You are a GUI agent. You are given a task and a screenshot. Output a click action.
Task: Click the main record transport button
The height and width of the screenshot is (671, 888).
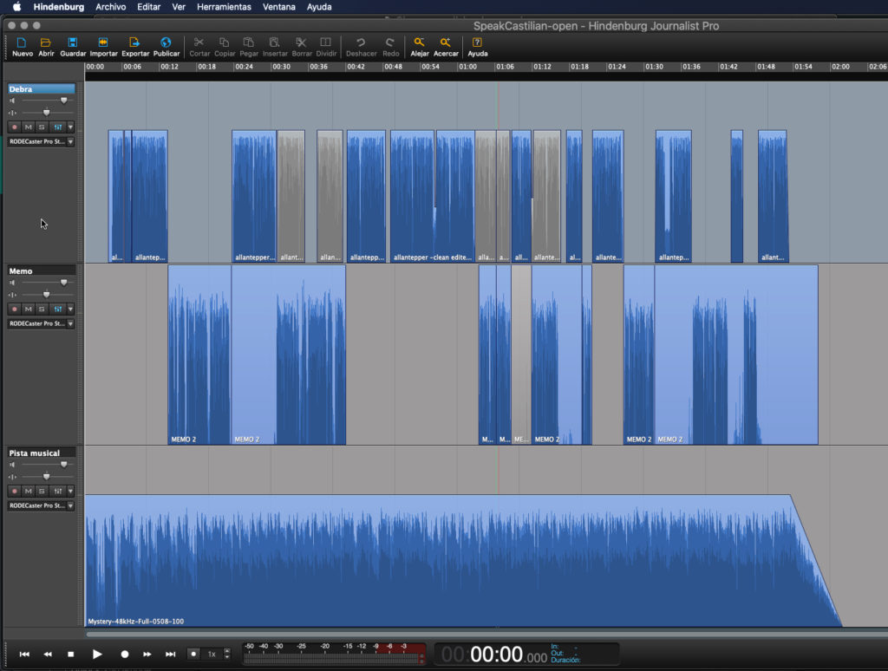tap(125, 654)
